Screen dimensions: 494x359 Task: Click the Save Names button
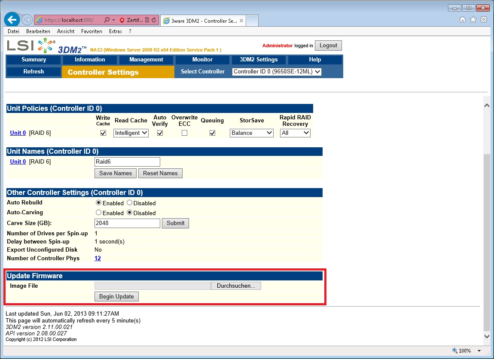115,173
